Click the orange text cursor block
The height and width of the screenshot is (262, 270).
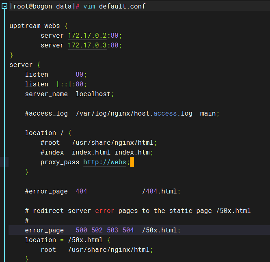click(x=132, y=162)
